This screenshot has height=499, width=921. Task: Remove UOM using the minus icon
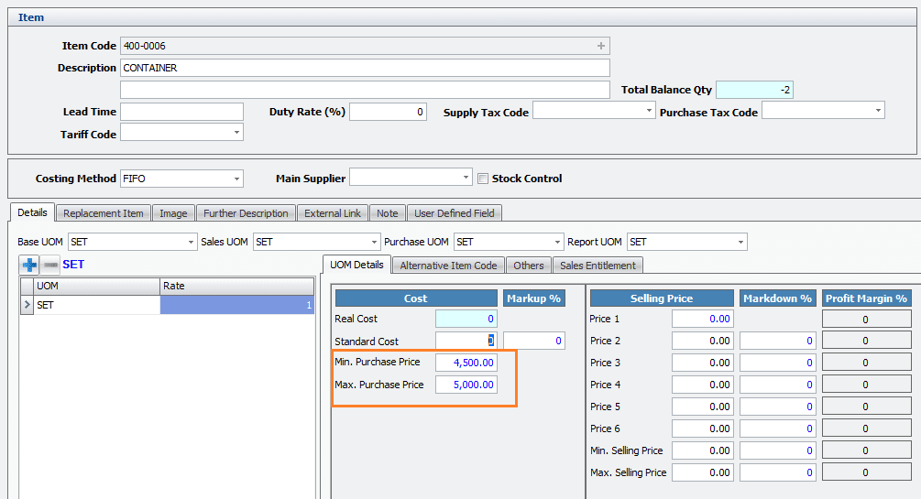coord(49,265)
